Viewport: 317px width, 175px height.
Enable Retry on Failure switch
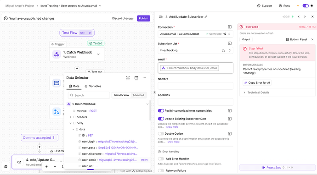(161, 170)
